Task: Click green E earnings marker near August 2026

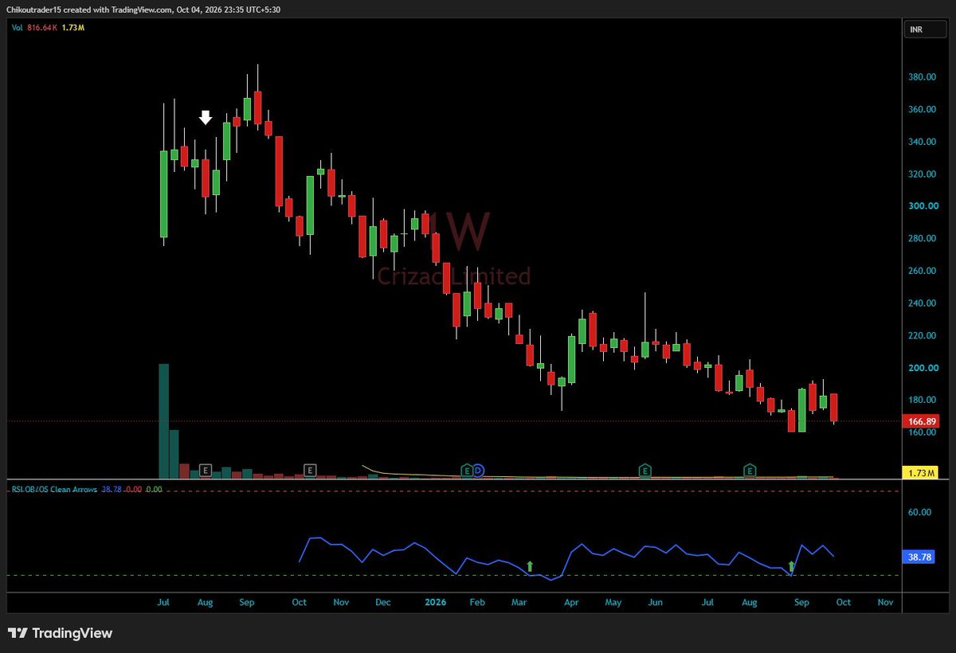Action: click(750, 471)
